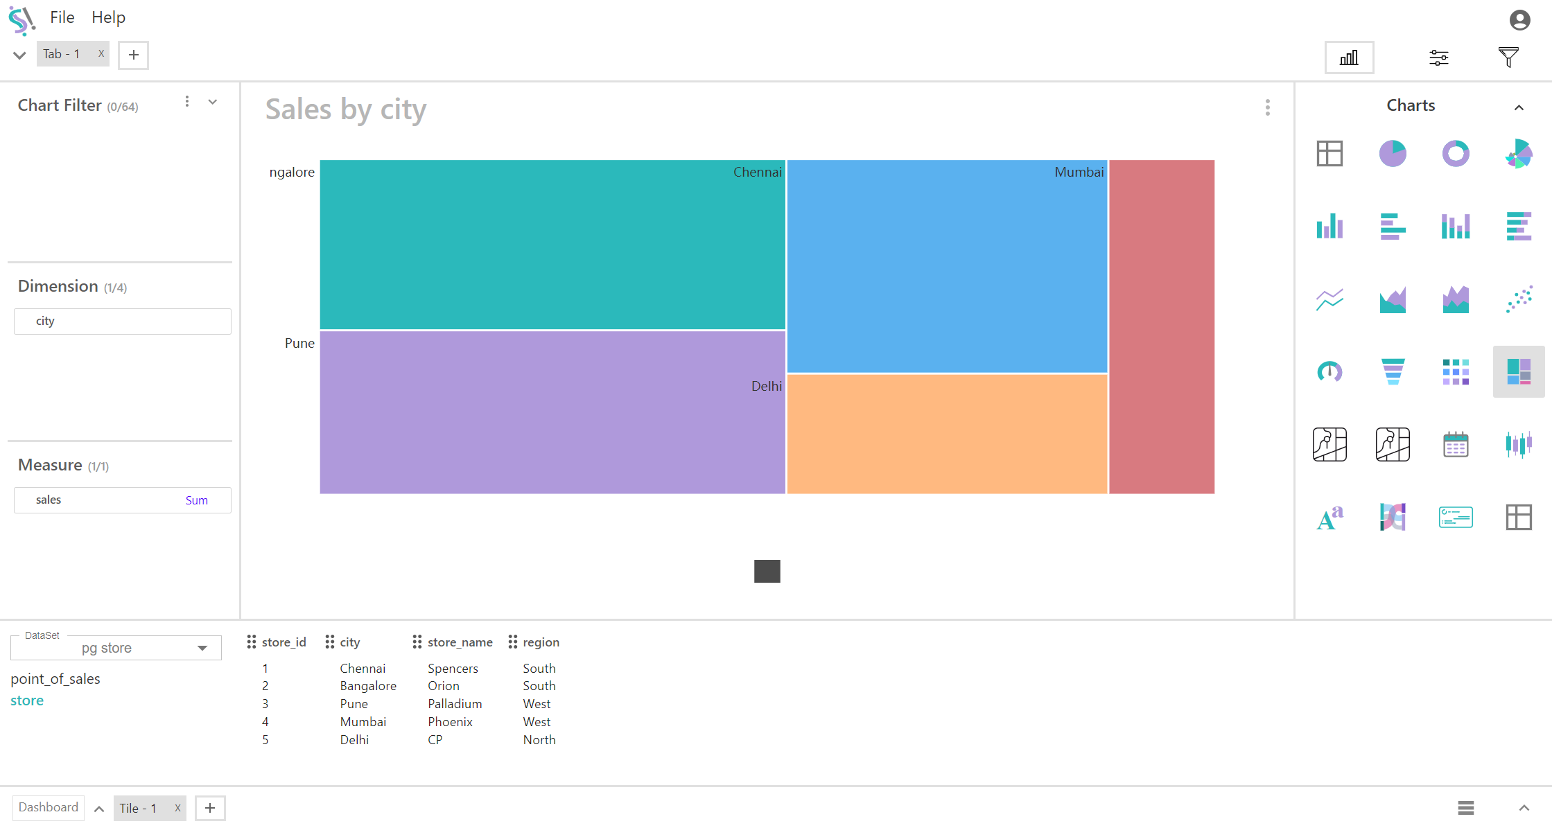Click the city dimension field

[x=123, y=321]
